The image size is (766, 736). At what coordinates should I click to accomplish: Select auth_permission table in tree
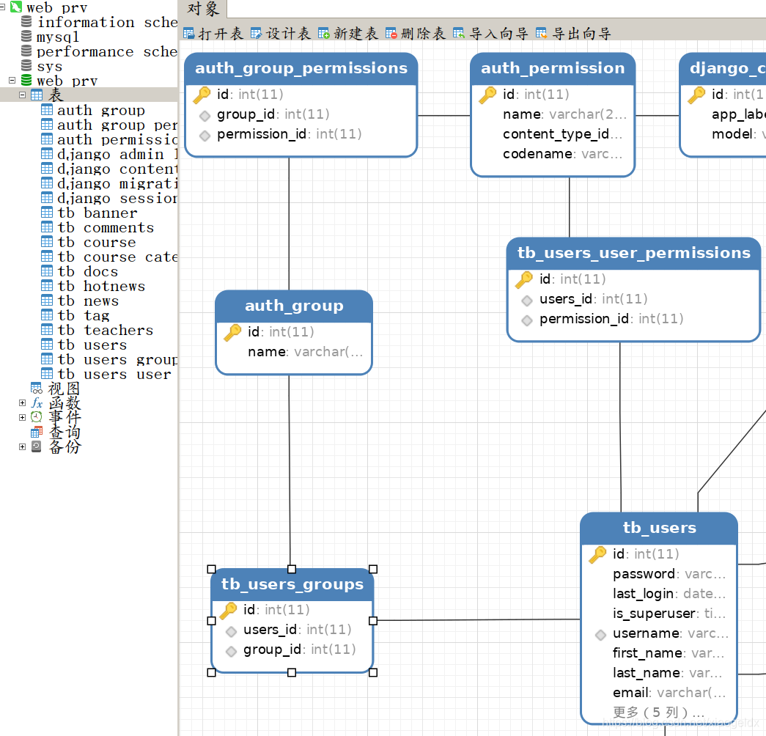point(117,139)
